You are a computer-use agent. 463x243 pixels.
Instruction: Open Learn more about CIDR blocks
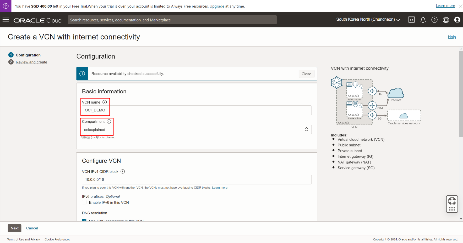tap(220, 188)
